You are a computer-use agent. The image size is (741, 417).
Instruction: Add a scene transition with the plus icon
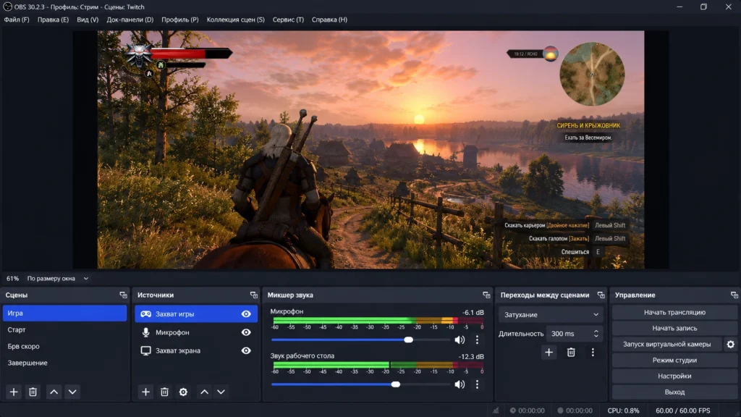coord(549,353)
